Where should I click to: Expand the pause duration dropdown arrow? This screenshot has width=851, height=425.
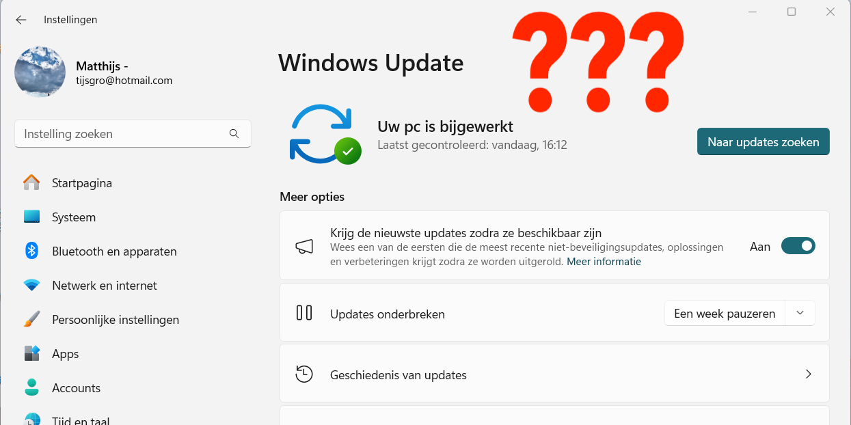800,314
